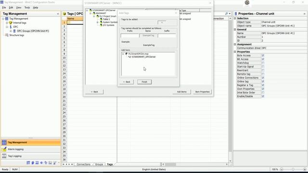The image size is (308, 173).
Task: Click Back button in S7200SMART OPCServer window
Action: coord(94,92)
